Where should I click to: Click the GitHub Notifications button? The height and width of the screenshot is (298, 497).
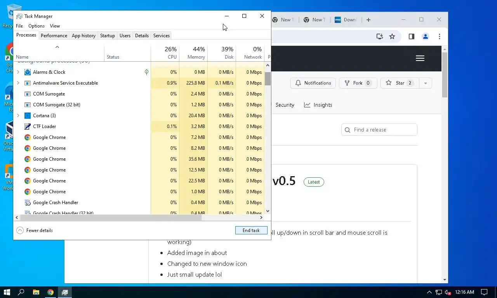[x=313, y=83]
